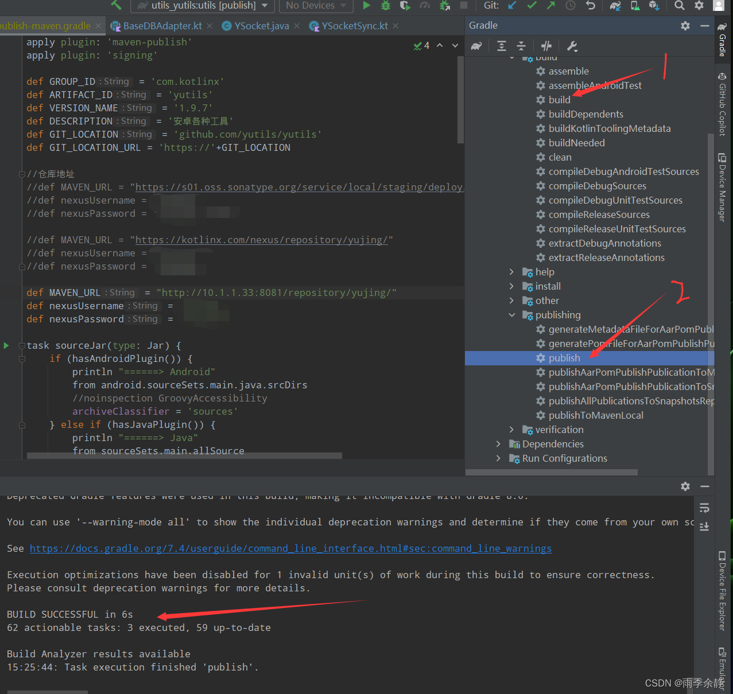Click the Debug bug icon in toolbar
Viewport: 733px width, 694px height.
tap(386, 6)
